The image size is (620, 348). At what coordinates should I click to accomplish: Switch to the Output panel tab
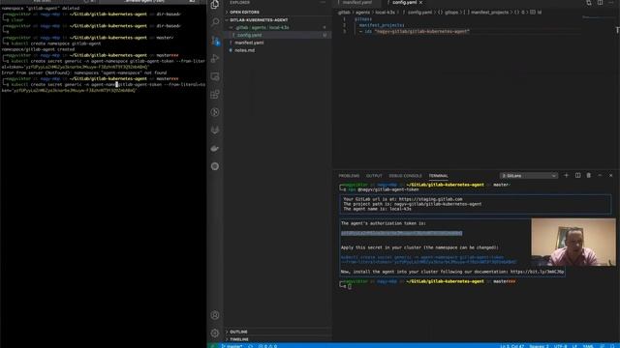[374, 176]
